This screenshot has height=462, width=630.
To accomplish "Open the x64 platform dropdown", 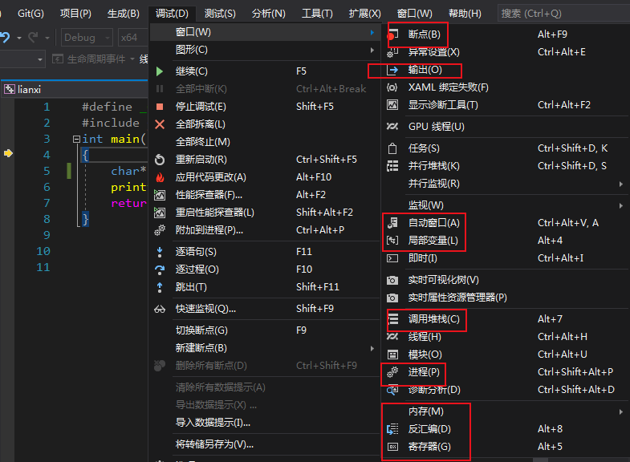I will [133, 38].
